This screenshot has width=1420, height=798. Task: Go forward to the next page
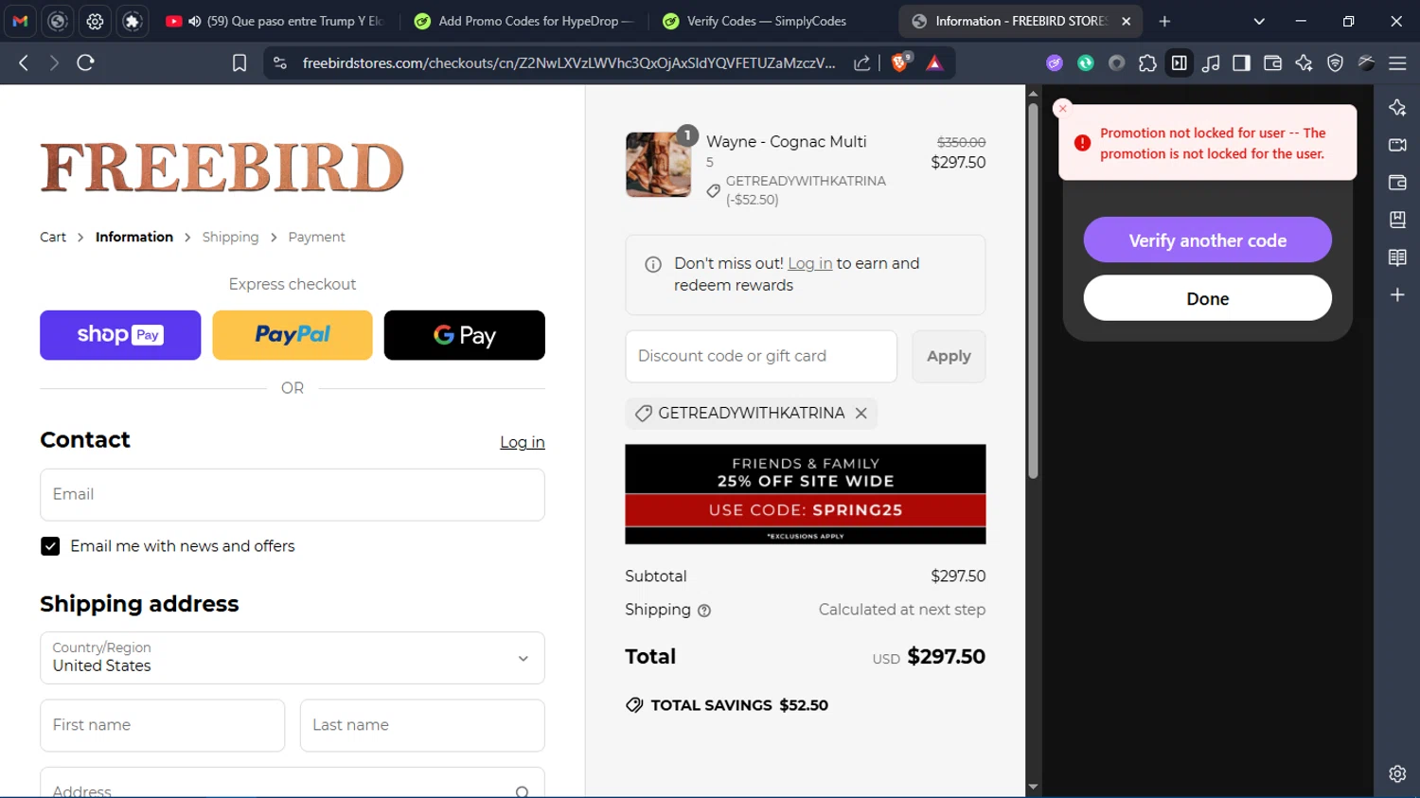[54, 62]
